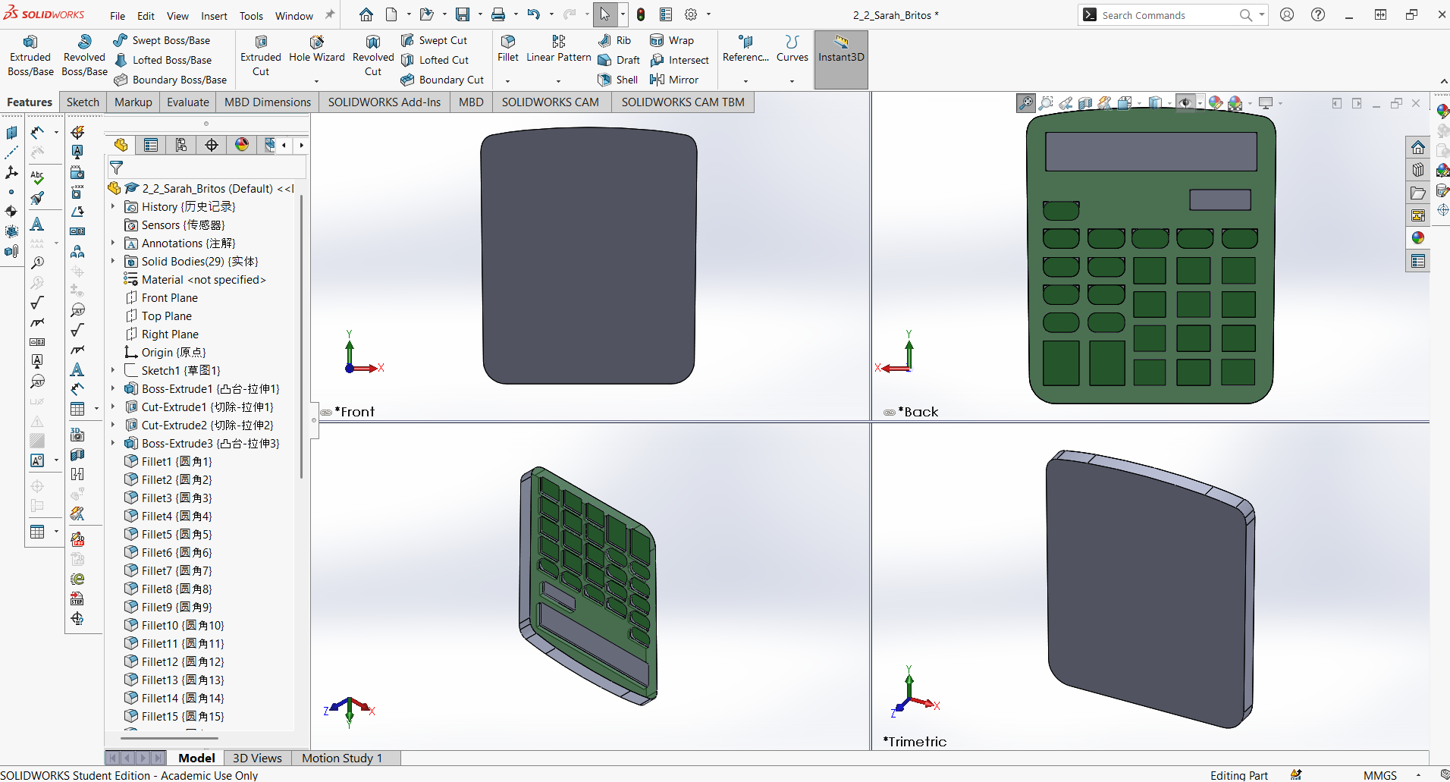Switch to 3D Views tab
Viewport: 1450px width, 782px height.
(x=257, y=758)
